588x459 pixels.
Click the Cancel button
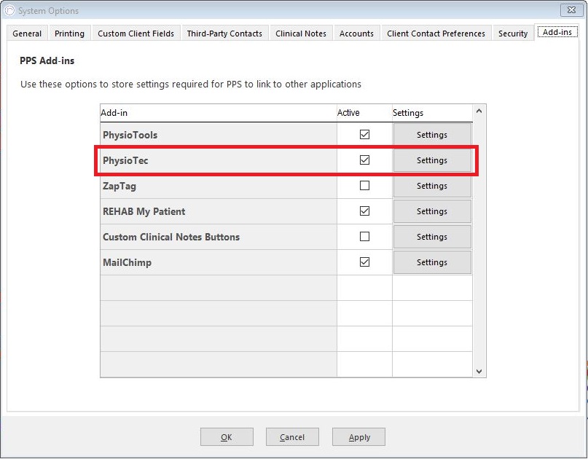tap(292, 437)
